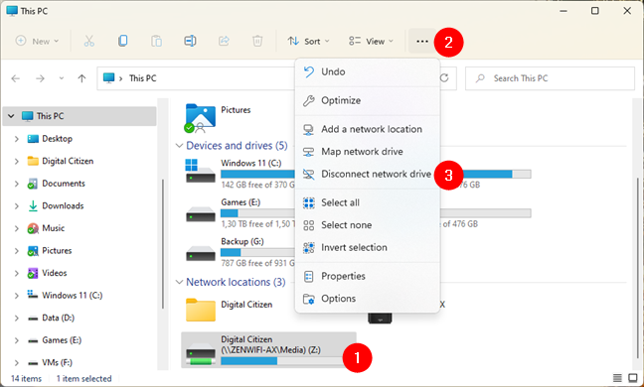Open Digital Citizen network folder icon
The image size is (644, 387).
[201, 310]
